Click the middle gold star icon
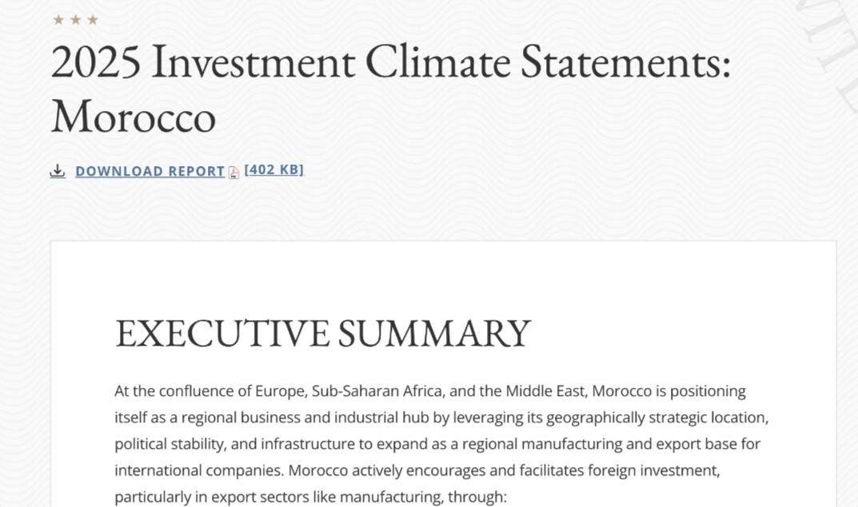This screenshot has width=858, height=507. [x=76, y=20]
